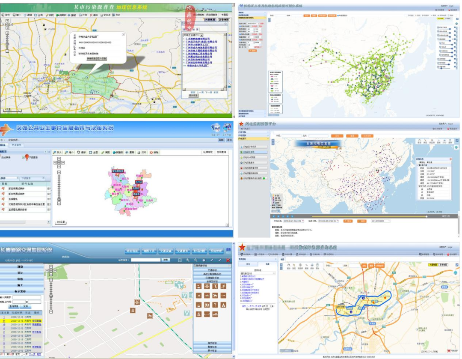Screen dimensions: 462x359
Task: Close the 下级报告 tab in event list
Action: click(x=44, y=178)
